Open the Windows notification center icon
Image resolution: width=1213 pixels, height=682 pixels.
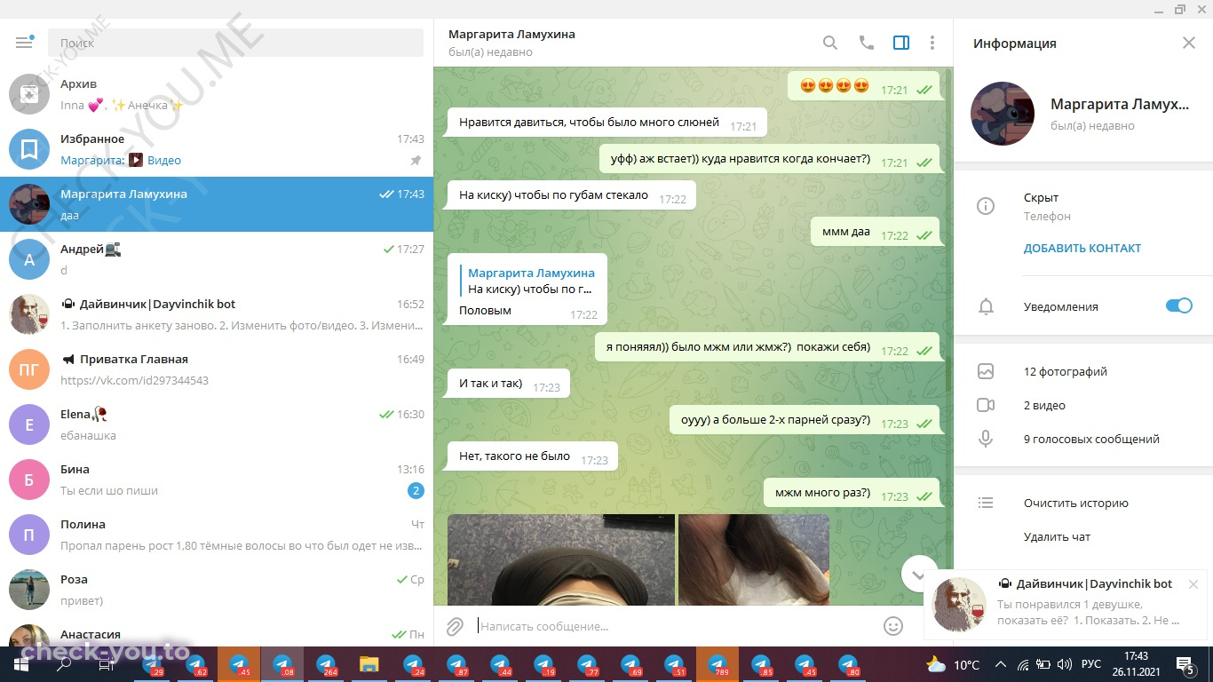pyautogui.click(x=1185, y=664)
